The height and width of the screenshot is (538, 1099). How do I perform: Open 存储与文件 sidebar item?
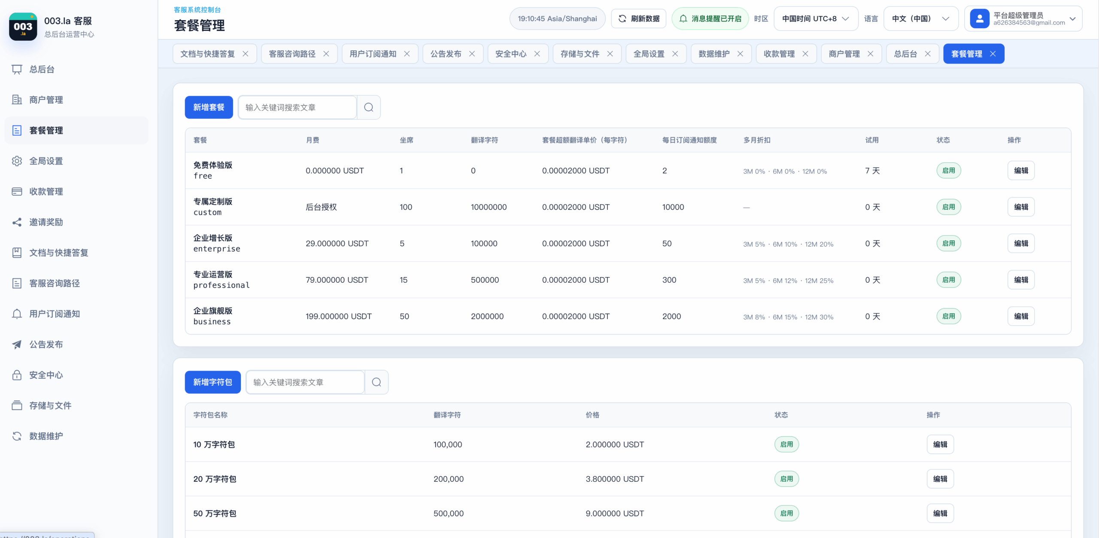tap(76, 405)
